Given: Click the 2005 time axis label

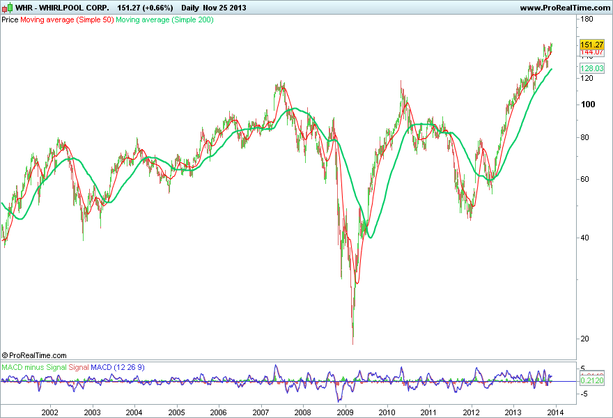Looking at the screenshot, I should pos(177,412).
